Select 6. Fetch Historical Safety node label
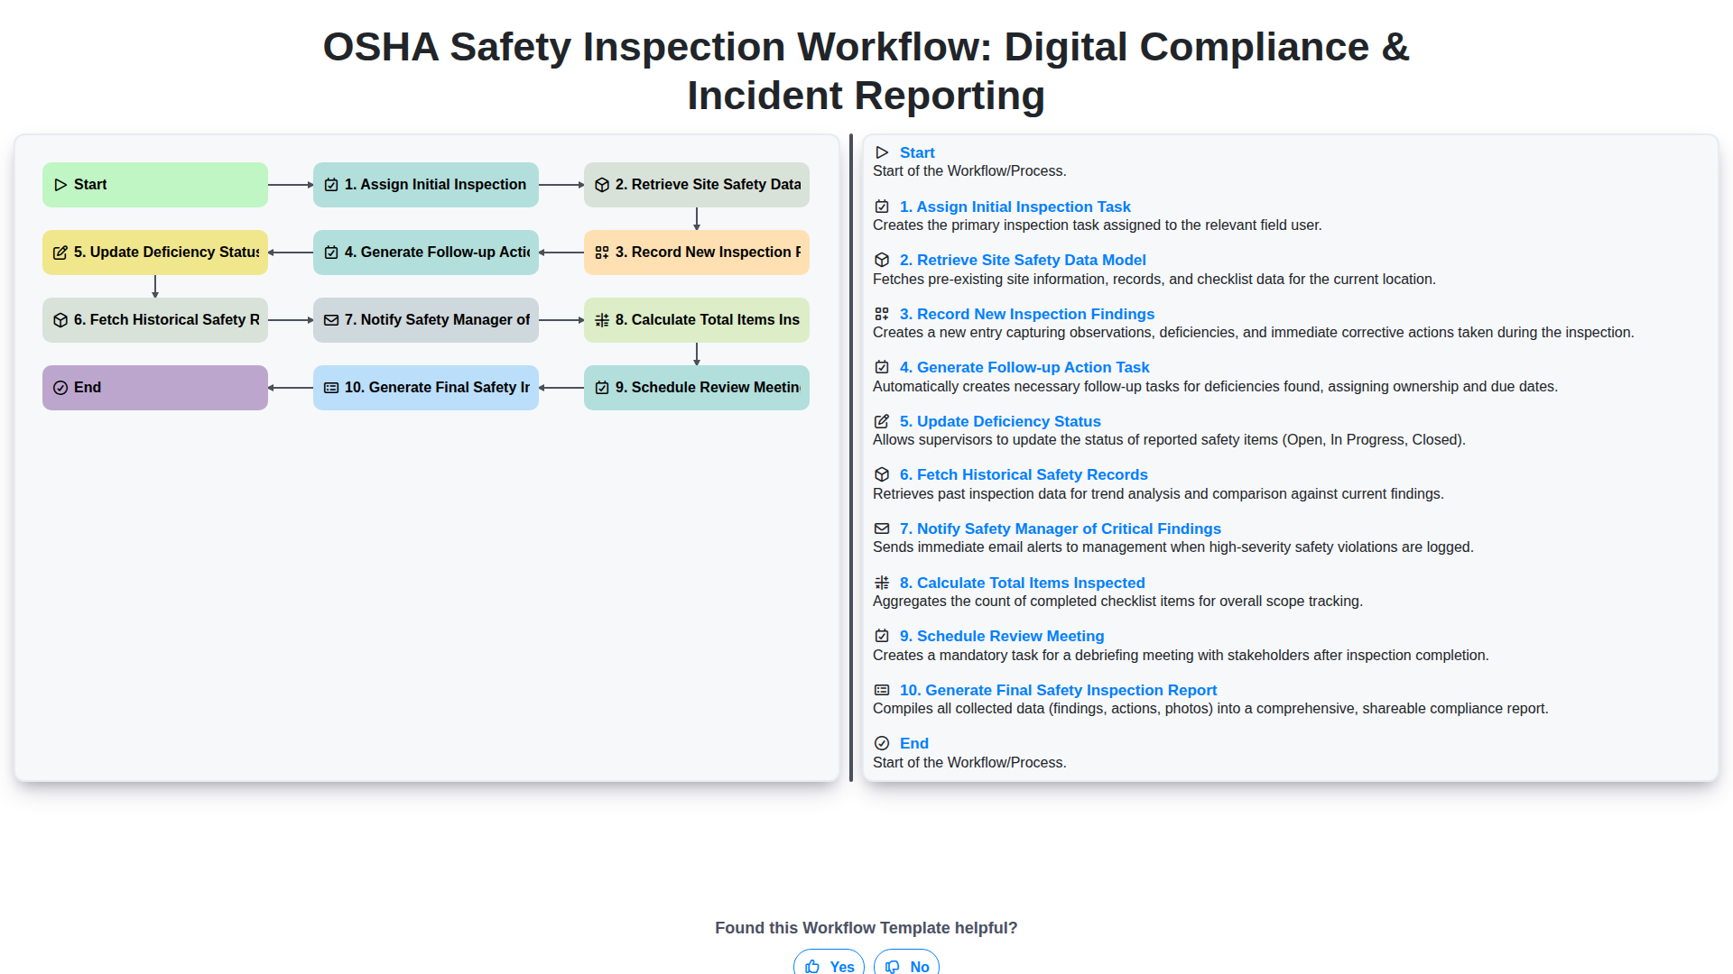Screen dimensions: 1733x974 coord(166,320)
